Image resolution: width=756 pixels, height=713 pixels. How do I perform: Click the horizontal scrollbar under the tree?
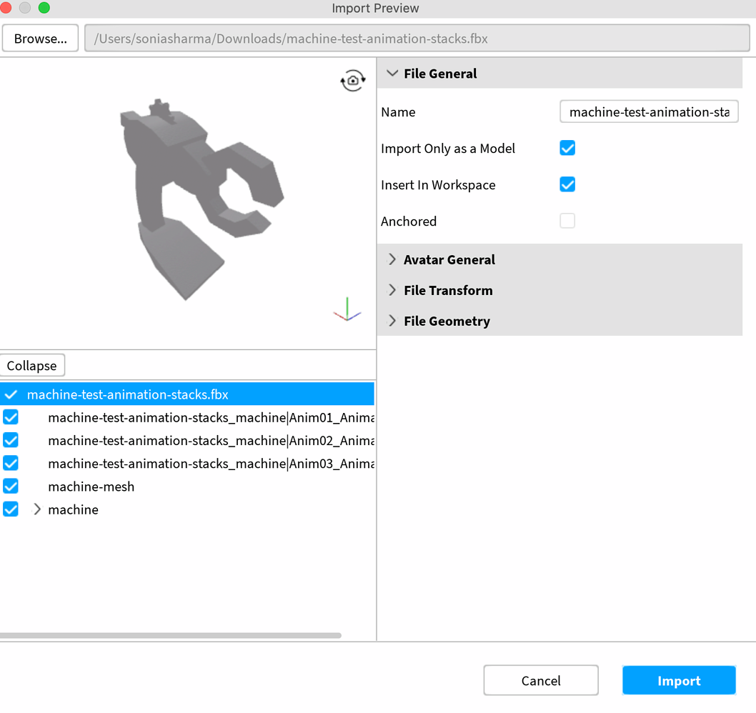coord(171,635)
